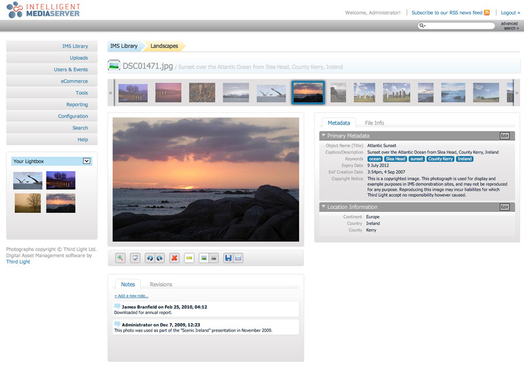Select the color image view icon
This screenshot has width=524, height=377.
pyautogui.click(x=204, y=258)
